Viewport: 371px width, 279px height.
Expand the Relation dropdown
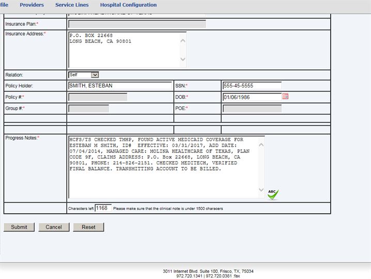pyautogui.click(x=83, y=75)
